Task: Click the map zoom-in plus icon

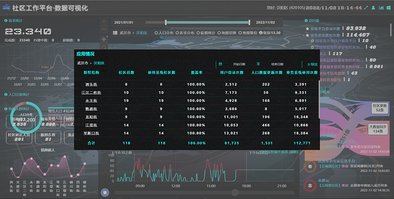Action: (x=104, y=21)
